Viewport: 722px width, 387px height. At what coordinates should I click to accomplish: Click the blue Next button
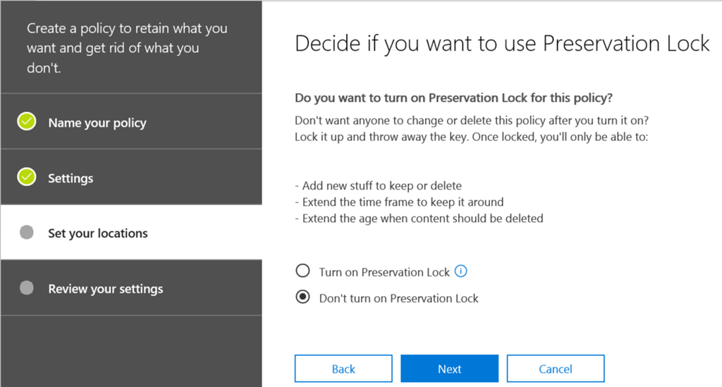tap(449, 369)
